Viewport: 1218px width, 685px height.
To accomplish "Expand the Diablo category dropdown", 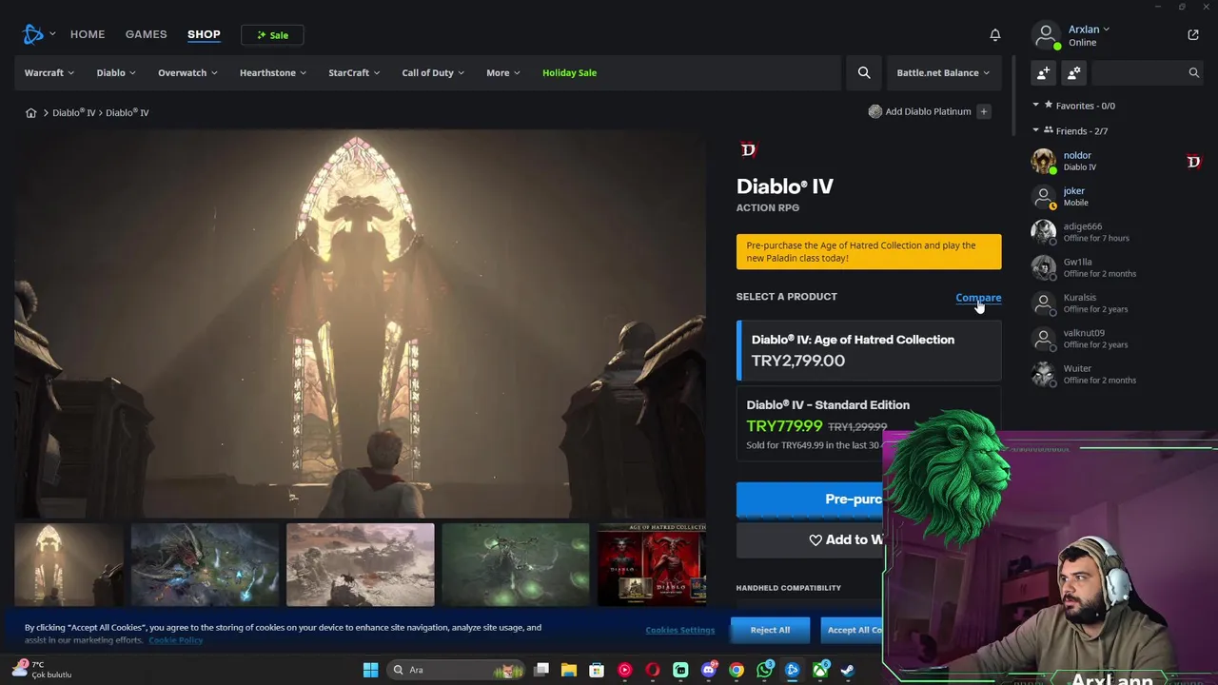I will click(116, 72).
